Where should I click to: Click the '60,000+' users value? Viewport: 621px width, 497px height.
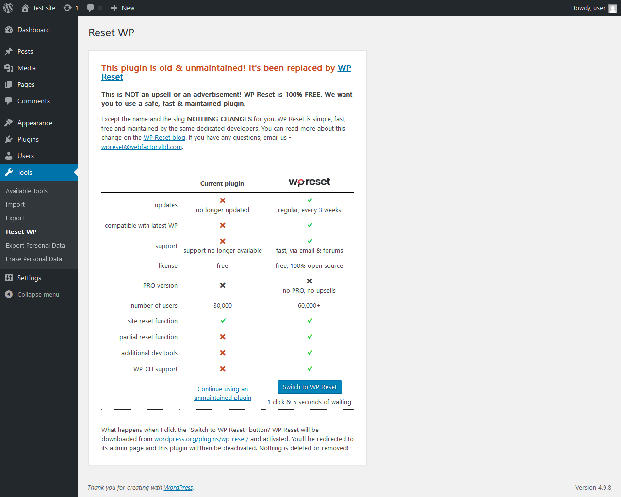(309, 306)
